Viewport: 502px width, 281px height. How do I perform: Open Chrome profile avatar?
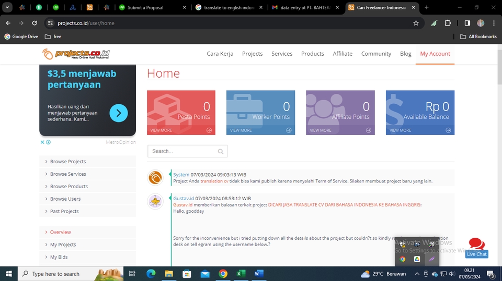481,23
